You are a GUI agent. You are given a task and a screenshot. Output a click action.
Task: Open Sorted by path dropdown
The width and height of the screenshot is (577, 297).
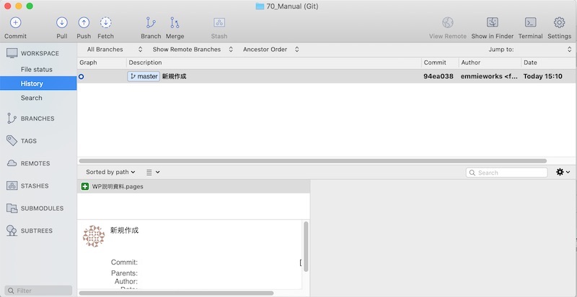coord(110,172)
